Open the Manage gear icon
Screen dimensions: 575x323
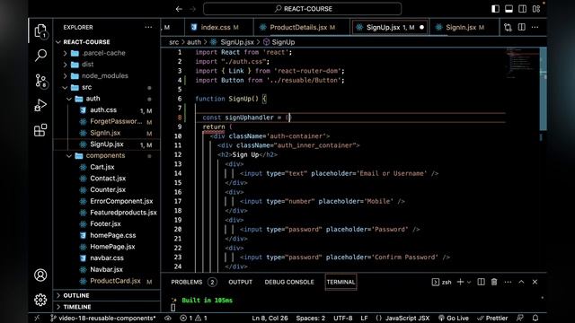point(40,300)
